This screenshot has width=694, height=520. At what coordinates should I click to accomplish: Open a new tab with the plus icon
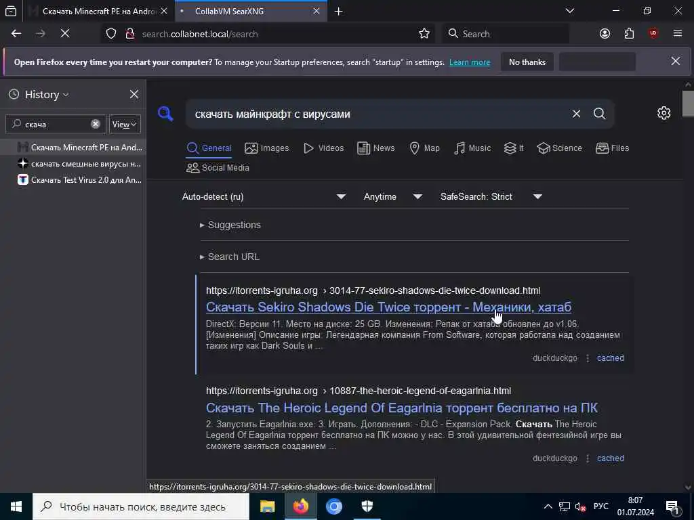(x=339, y=12)
